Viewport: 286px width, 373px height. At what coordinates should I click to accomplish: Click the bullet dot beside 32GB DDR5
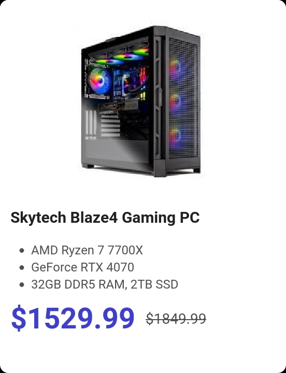click(22, 285)
